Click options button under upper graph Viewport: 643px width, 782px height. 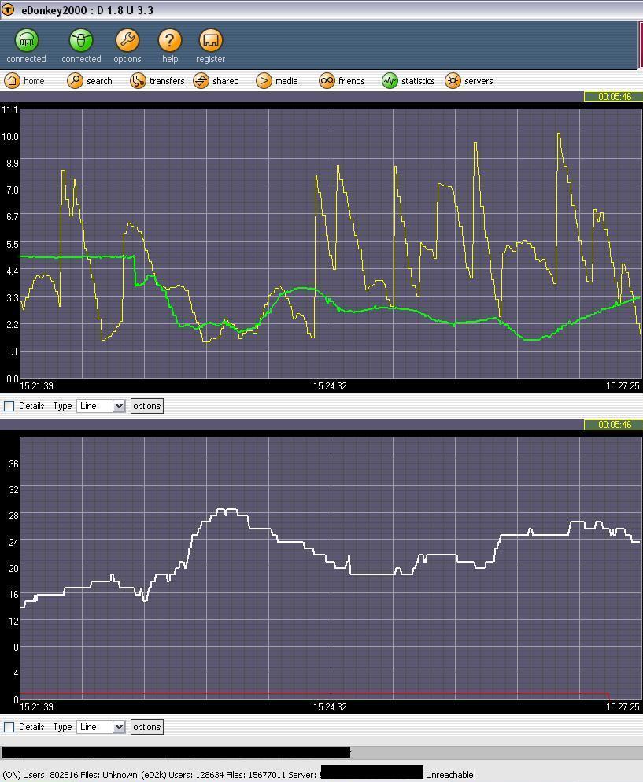tap(146, 406)
